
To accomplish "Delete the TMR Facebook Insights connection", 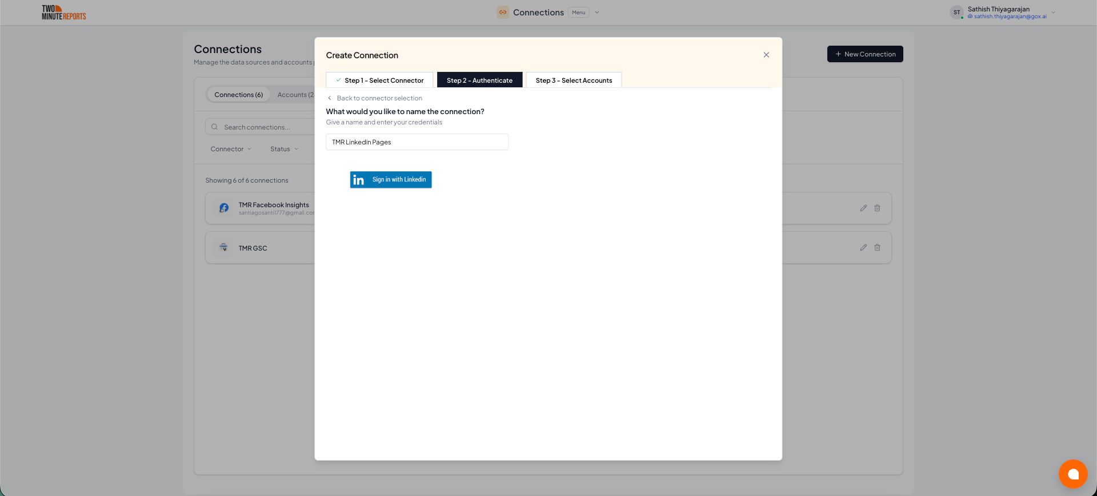I will pyautogui.click(x=877, y=208).
